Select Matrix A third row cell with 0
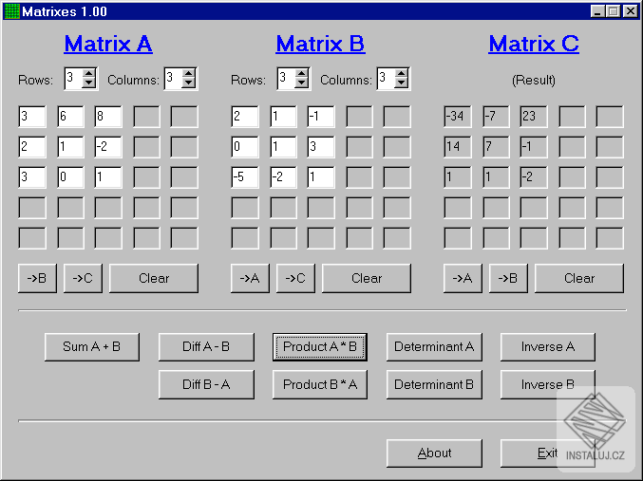 [x=70, y=177]
